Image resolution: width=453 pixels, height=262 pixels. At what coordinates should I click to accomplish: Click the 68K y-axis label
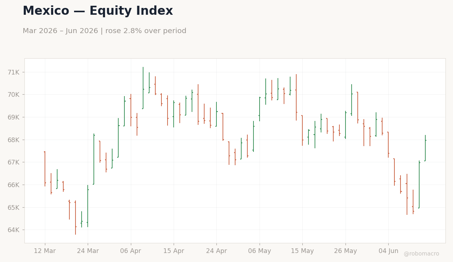14,140
